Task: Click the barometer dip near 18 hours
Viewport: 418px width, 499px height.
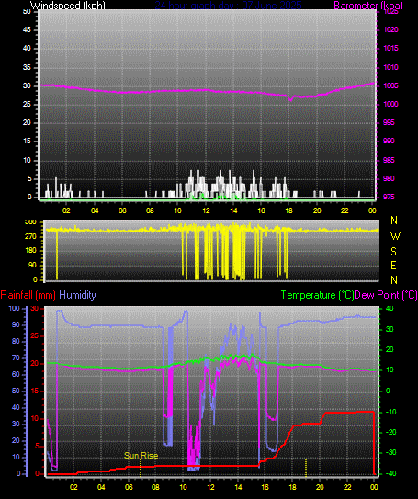Action: coord(290,98)
